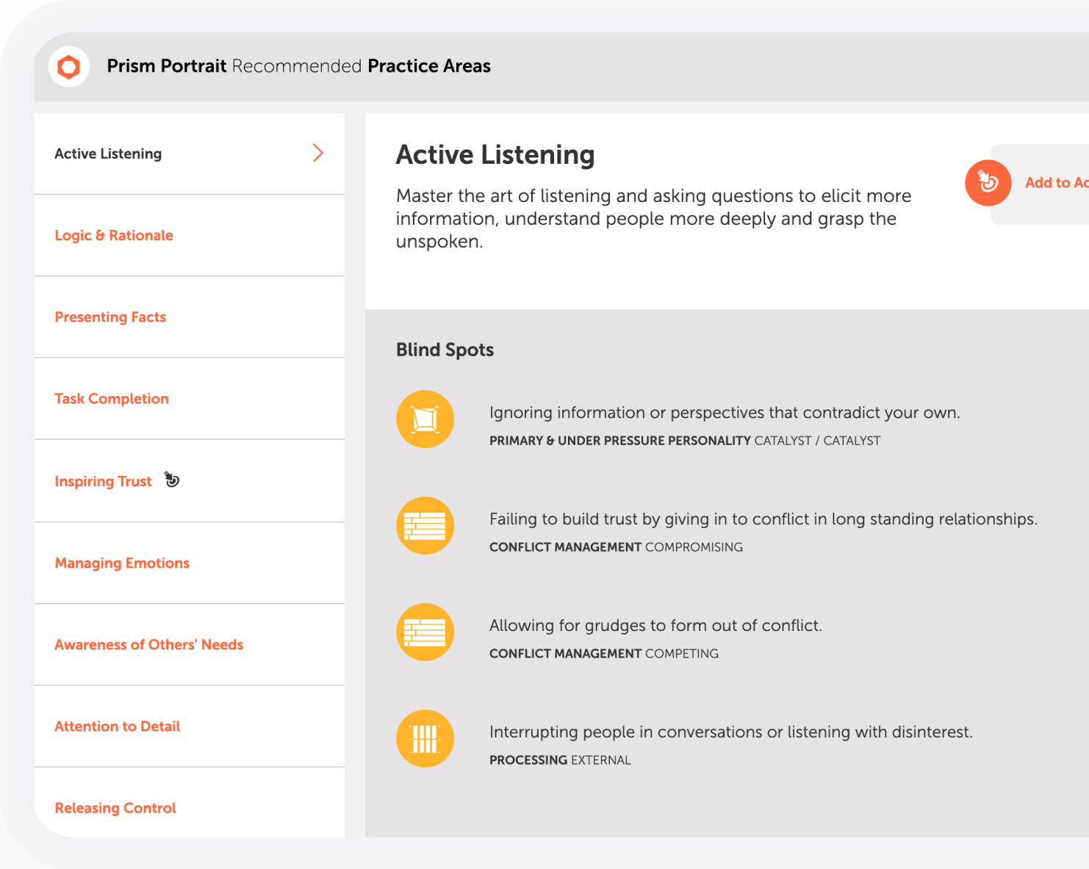Open the Logic & Rationale practice area
Screen dimensions: 1089x869
coord(114,235)
